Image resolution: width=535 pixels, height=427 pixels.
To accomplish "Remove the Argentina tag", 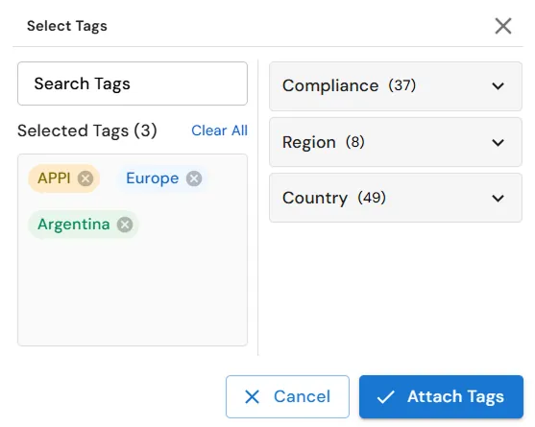I will pyautogui.click(x=125, y=225).
